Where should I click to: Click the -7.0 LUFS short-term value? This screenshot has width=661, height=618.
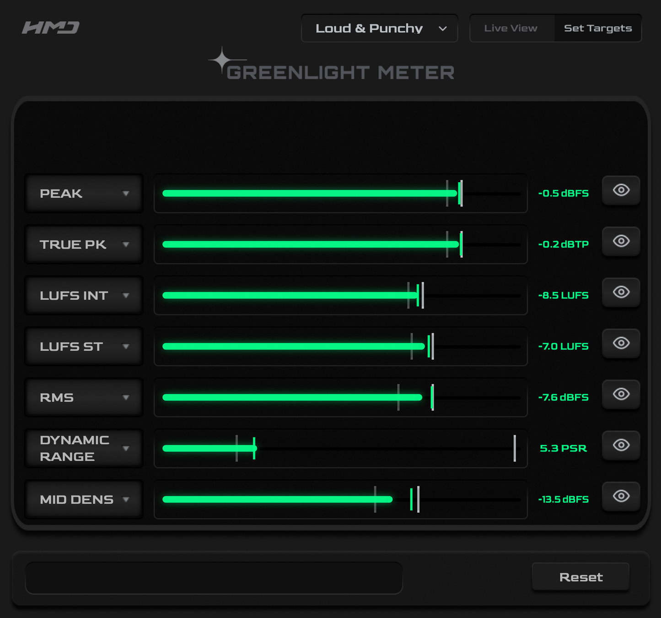tap(563, 347)
